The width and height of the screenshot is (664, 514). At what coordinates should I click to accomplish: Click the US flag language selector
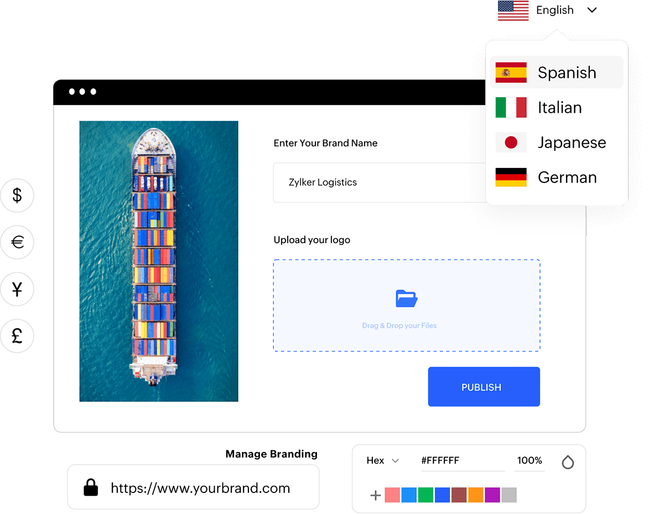(513, 11)
